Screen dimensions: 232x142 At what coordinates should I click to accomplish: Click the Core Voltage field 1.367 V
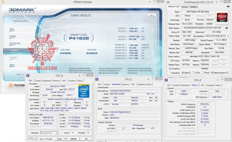coord(69,95)
